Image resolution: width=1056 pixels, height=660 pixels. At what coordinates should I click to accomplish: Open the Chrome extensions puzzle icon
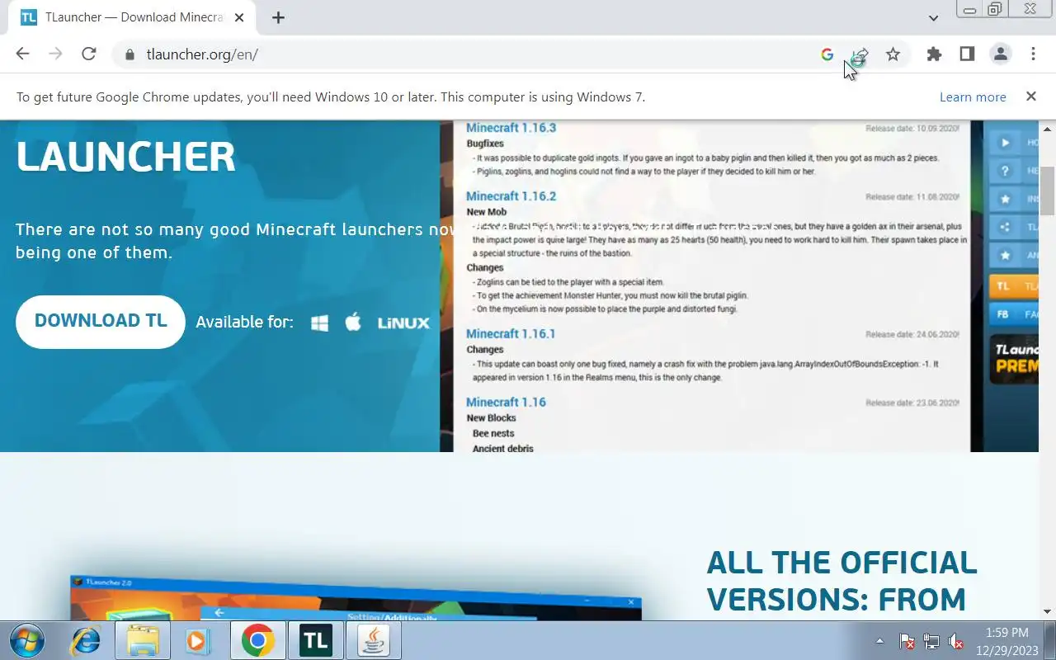[934, 54]
